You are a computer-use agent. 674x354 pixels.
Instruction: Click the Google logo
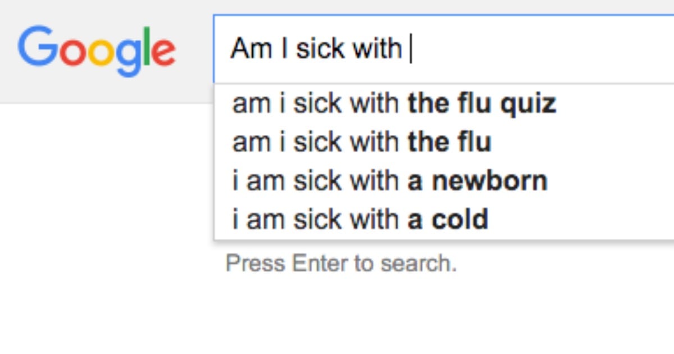(x=97, y=51)
